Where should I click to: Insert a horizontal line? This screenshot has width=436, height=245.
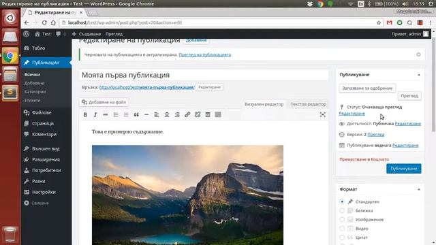pyautogui.click(x=146, y=115)
